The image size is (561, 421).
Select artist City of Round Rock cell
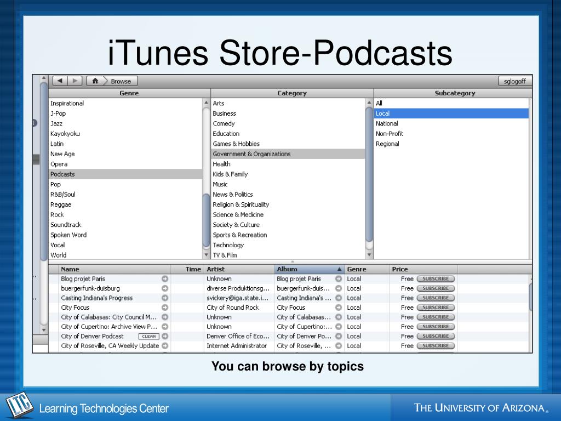239,308
